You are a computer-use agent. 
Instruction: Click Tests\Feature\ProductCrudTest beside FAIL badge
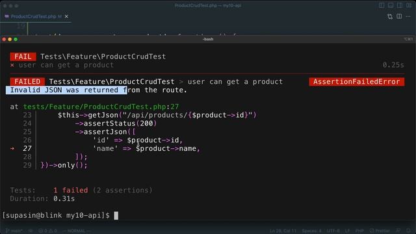103,57
